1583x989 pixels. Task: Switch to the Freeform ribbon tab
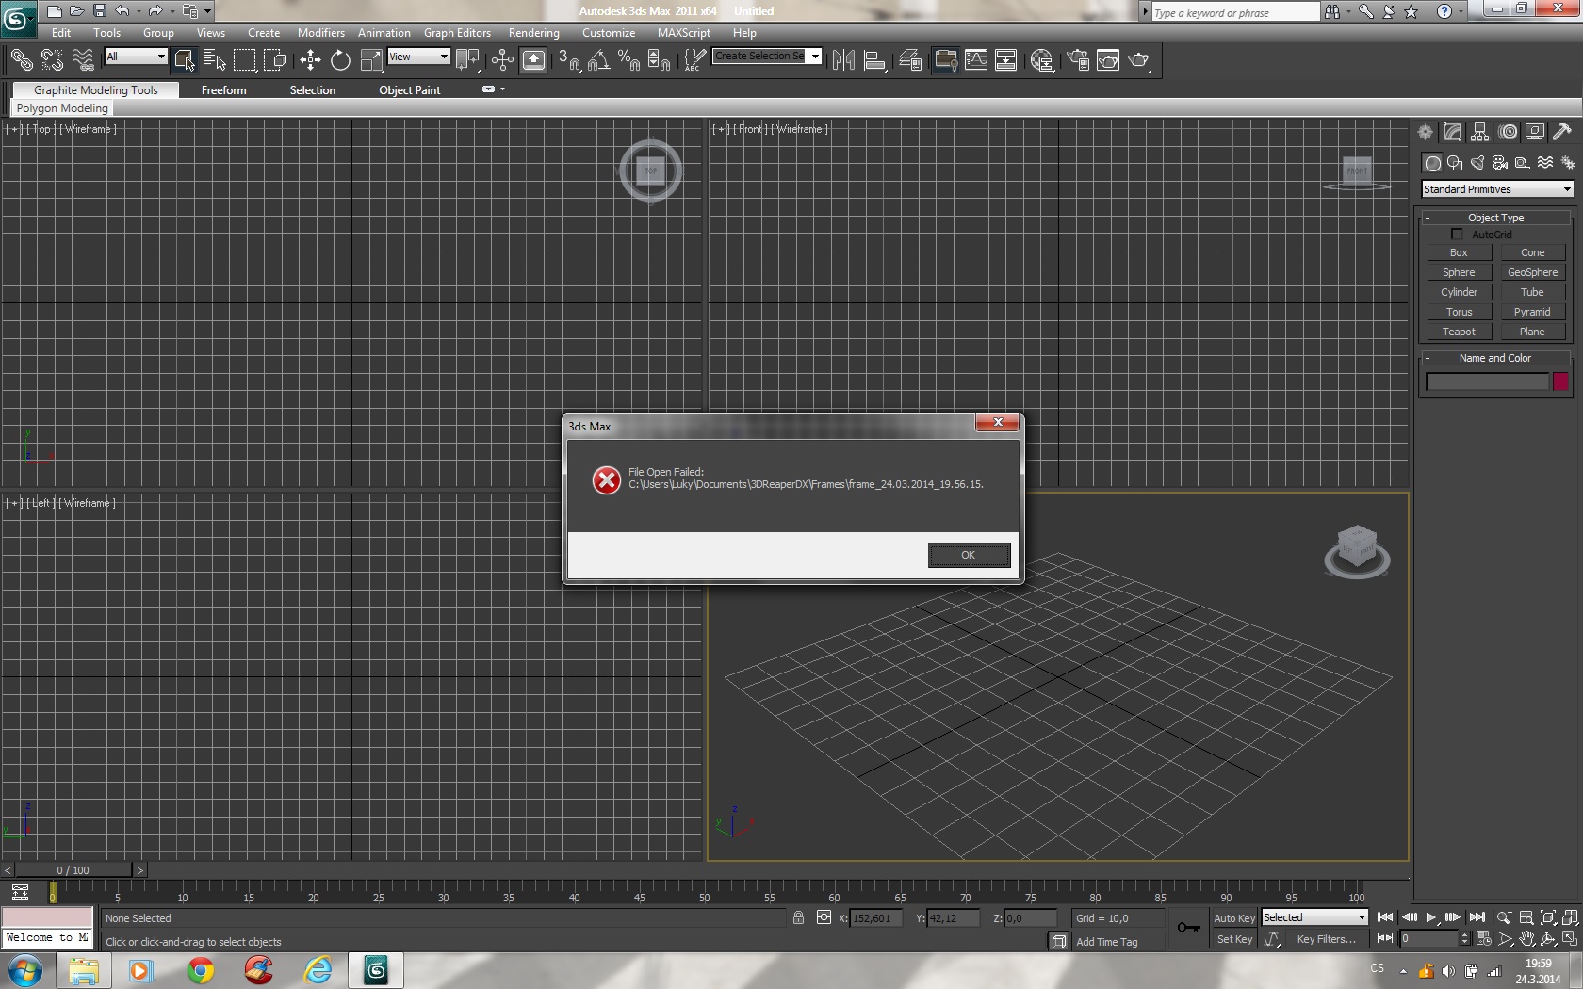click(223, 90)
